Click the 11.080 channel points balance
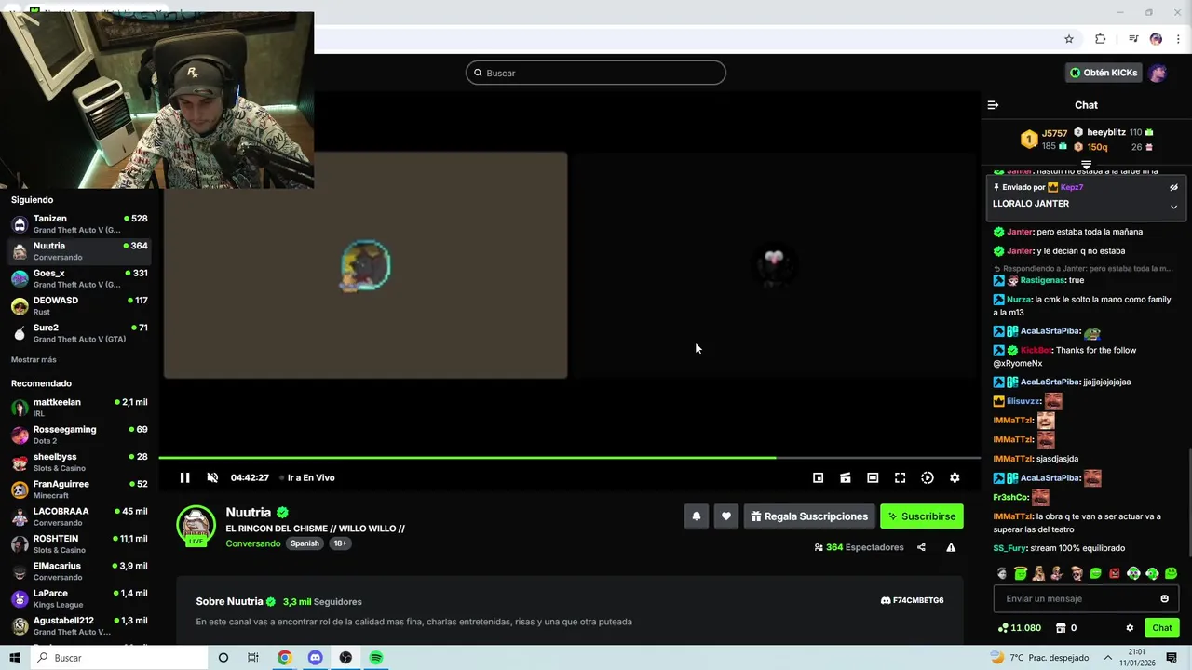Screen dimensions: 1192x670 [x=1019, y=628]
